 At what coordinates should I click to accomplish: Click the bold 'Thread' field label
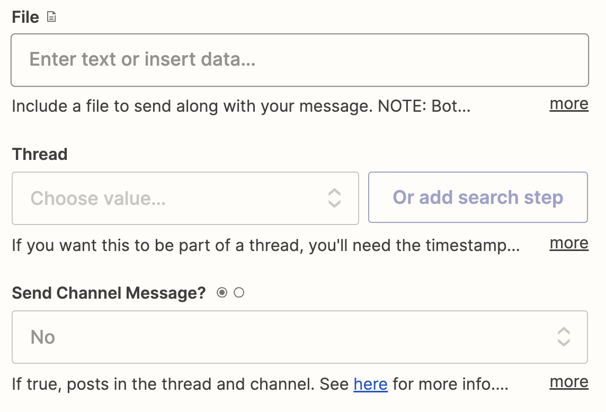pos(40,154)
